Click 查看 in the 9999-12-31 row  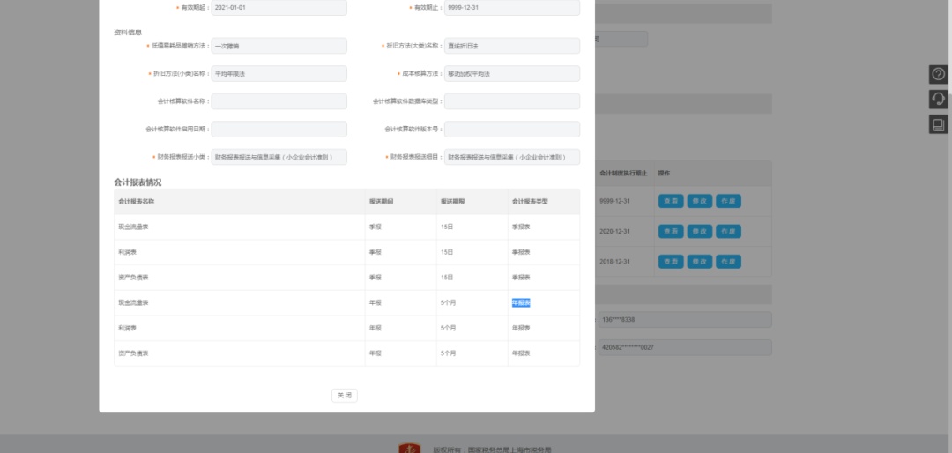point(671,201)
